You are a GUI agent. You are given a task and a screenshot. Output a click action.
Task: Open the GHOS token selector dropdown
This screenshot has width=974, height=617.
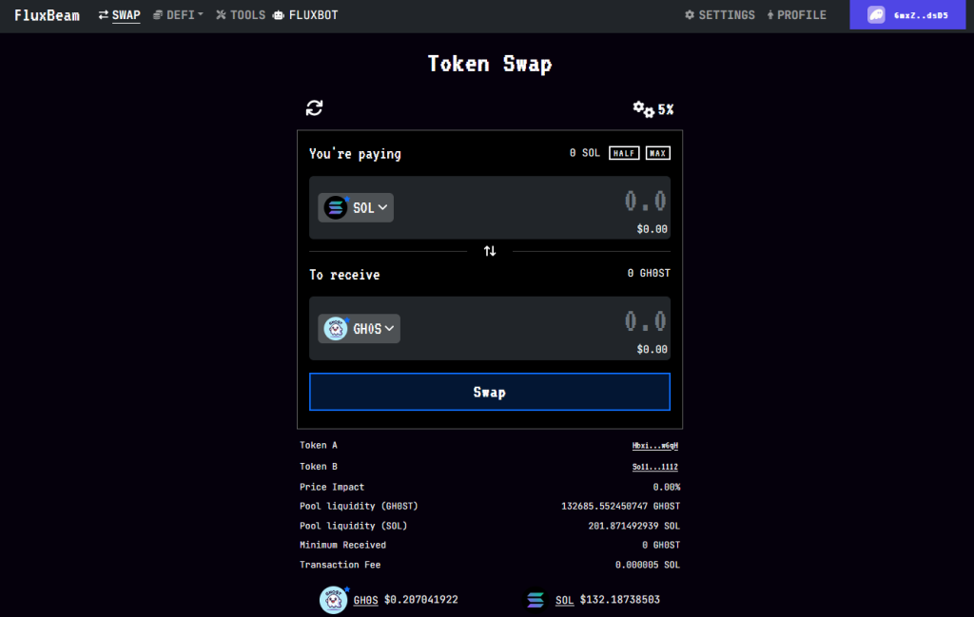[x=359, y=328]
